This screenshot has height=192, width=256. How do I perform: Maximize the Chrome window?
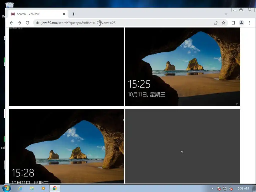click(x=241, y=10)
